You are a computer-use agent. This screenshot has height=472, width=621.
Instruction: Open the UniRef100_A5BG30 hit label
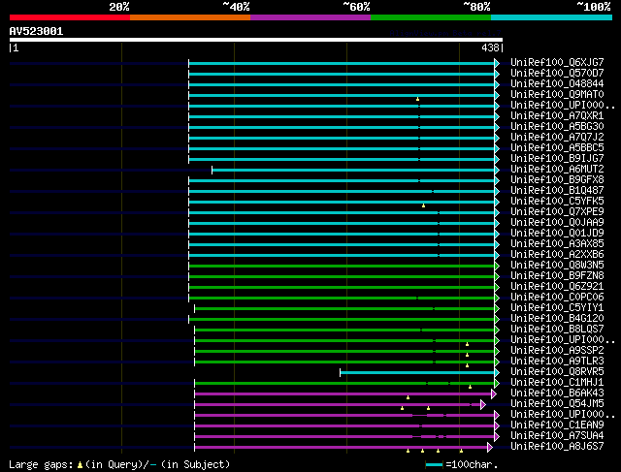click(557, 127)
